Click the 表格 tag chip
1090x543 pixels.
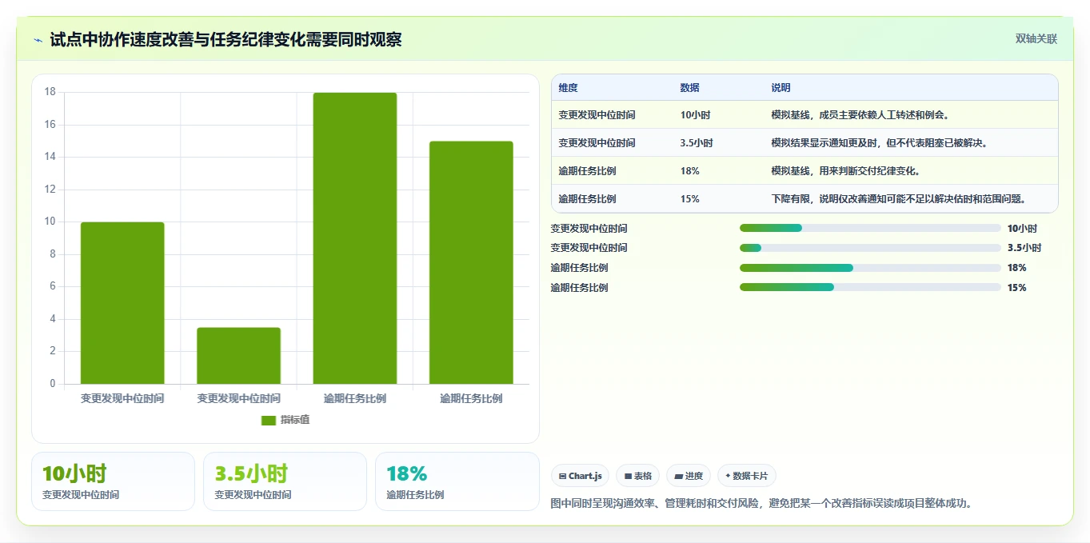[637, 476]
